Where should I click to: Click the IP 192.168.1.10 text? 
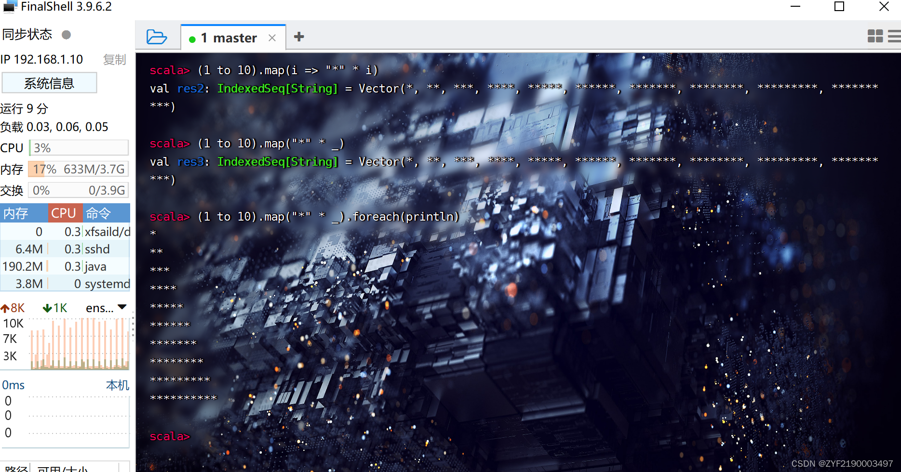pos(42,60)
